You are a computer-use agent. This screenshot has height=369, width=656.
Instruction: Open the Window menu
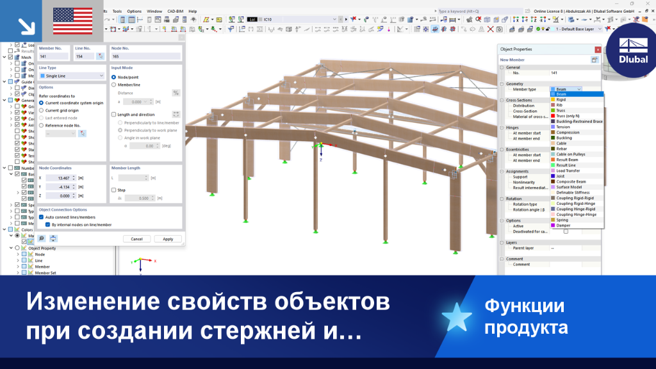[154, 12]
